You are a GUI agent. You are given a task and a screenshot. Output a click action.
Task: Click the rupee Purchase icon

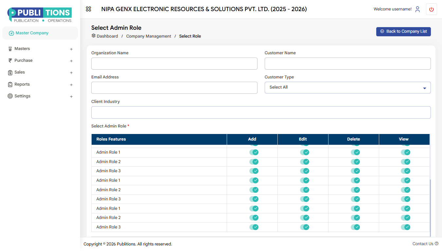pyautogui.click(x=10, y=60)
